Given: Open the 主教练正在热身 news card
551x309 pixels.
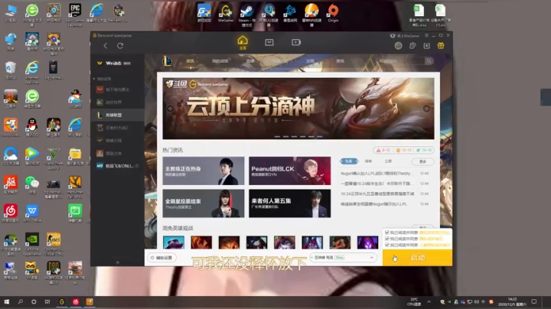Looking at the screenshot, I should click(x=204, y=171).
